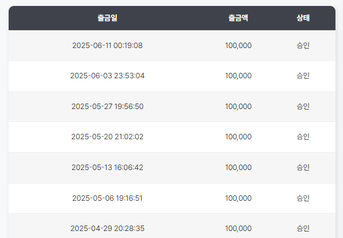Select the 2025-05-06 19:16:51 withdrawal date
Image resolution: width=343 pixels, height=238 pixels.
[x=107, y=198]
